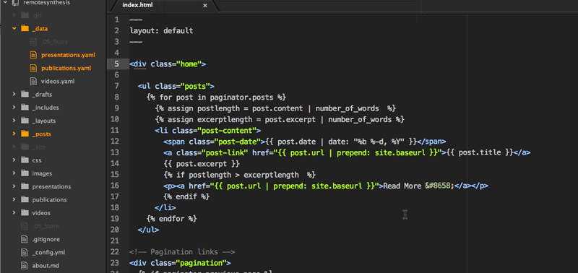Screen dimensions: 578x273
Task: Click the "{{ post.excerpt }}" line
Action: (x=202, y=163)
